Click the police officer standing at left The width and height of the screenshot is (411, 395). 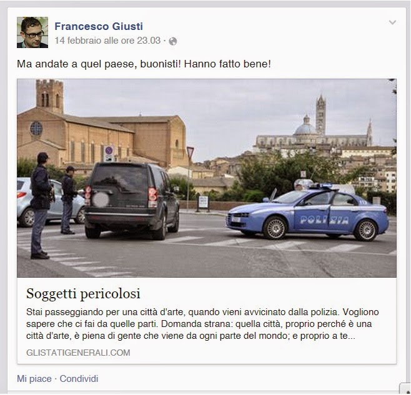(41, 206)
